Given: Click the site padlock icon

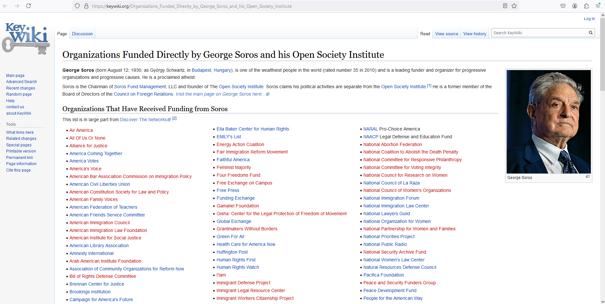Looking at the screenshot, I should (86, 6).
